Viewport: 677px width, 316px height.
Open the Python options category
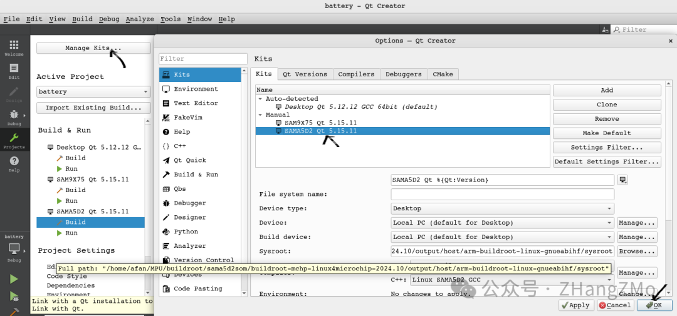(x=200, y=232)
